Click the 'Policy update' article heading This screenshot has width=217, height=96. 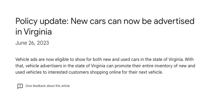pyautogui.click(x=105, y=26)
